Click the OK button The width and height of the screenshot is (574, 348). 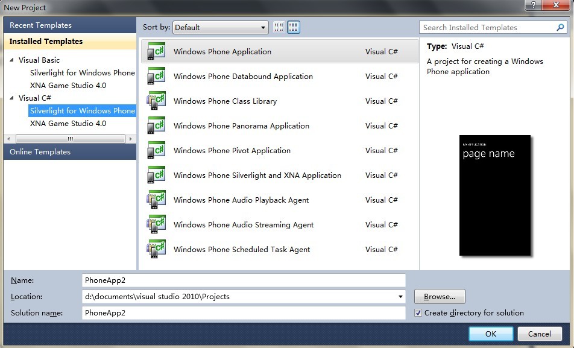(491, 334)
